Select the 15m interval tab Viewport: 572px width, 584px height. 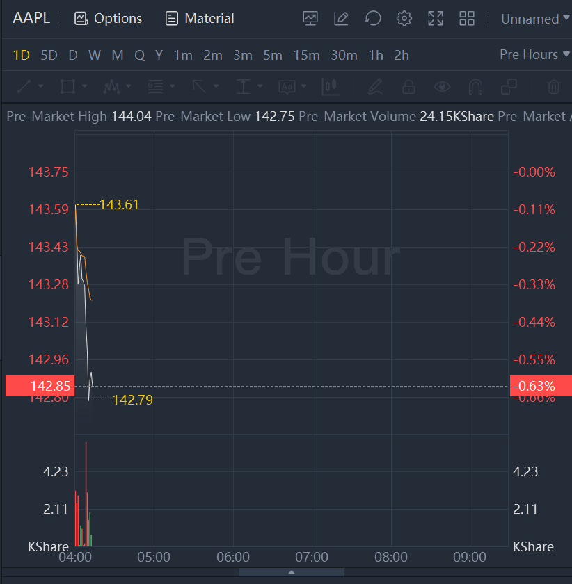[306, 56]
